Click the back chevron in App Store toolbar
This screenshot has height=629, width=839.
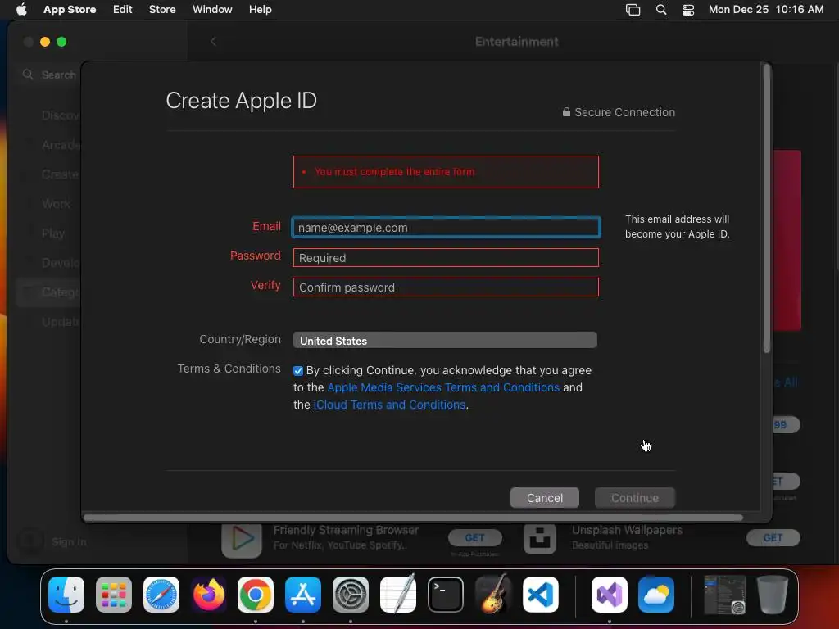point(213,41)
